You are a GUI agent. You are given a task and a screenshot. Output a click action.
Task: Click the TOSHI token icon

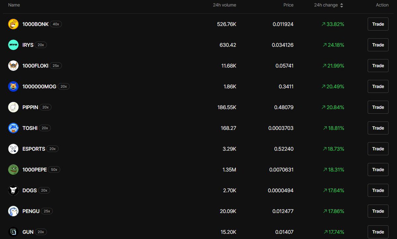tap(13, 128)
